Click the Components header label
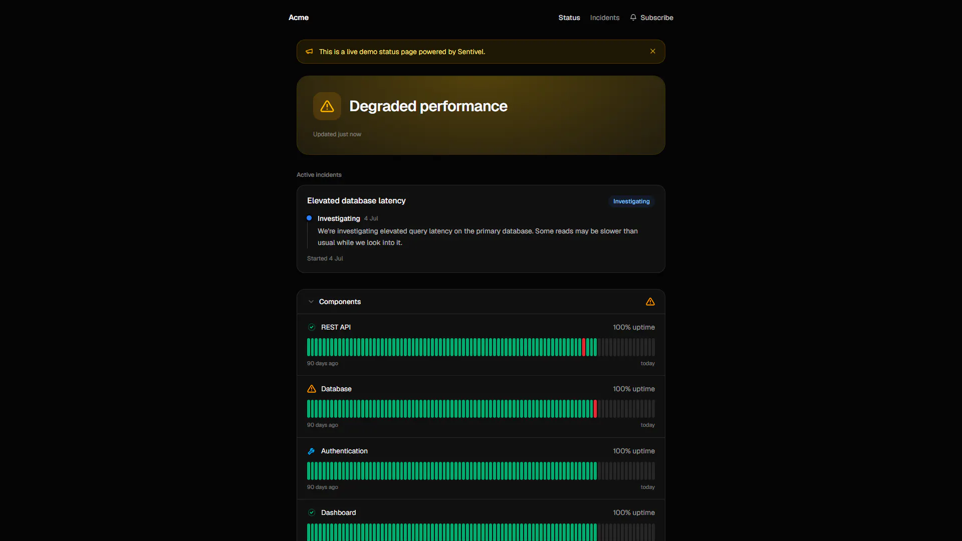Screen dimensions: 962x541 [340, 302]
